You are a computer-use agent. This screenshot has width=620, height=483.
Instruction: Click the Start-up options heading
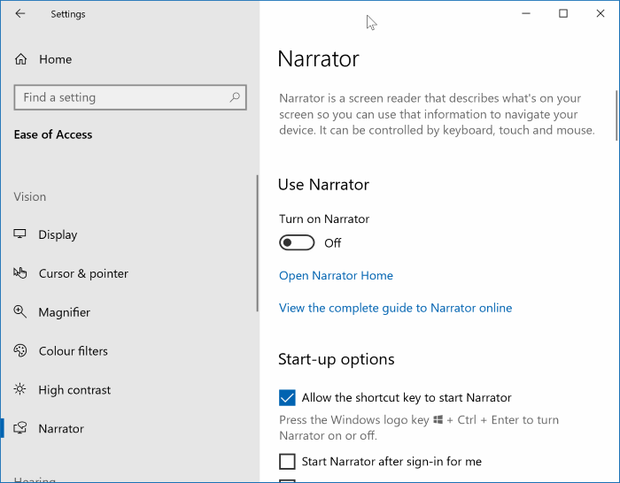pos(336,359)
